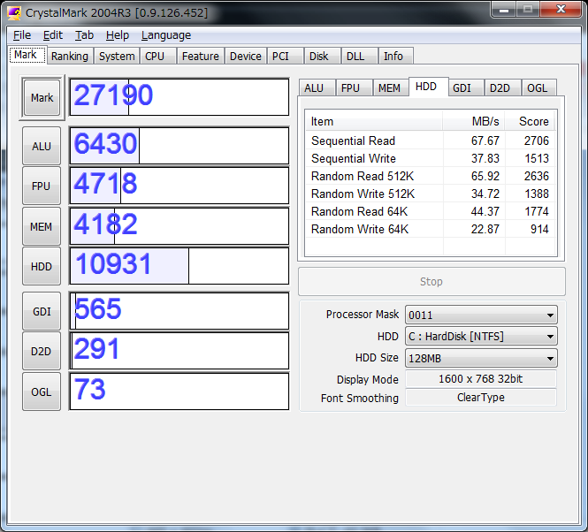
Task: Select the Random Write 512K row
Action: coord(431,194)
